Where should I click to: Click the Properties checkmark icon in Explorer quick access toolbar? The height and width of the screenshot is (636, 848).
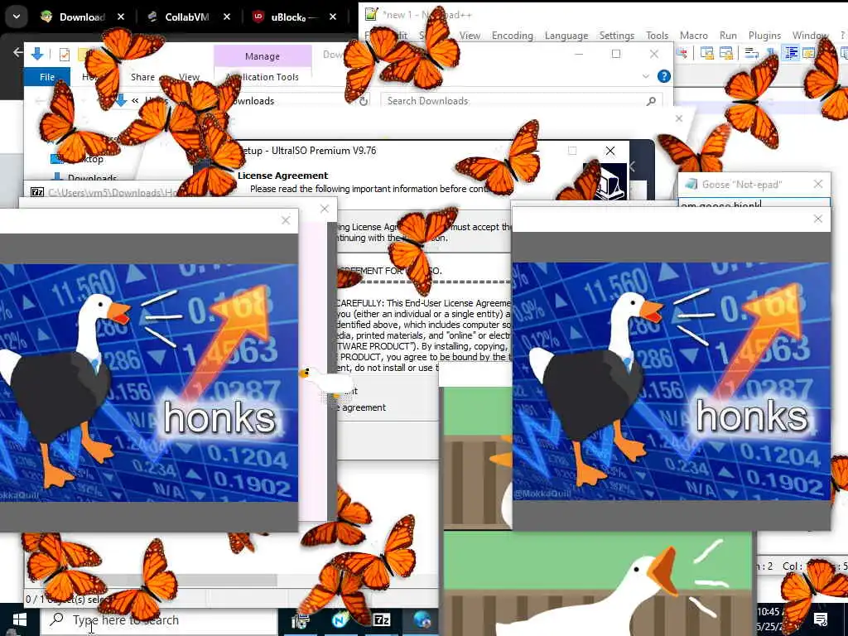tap(65, 54)
